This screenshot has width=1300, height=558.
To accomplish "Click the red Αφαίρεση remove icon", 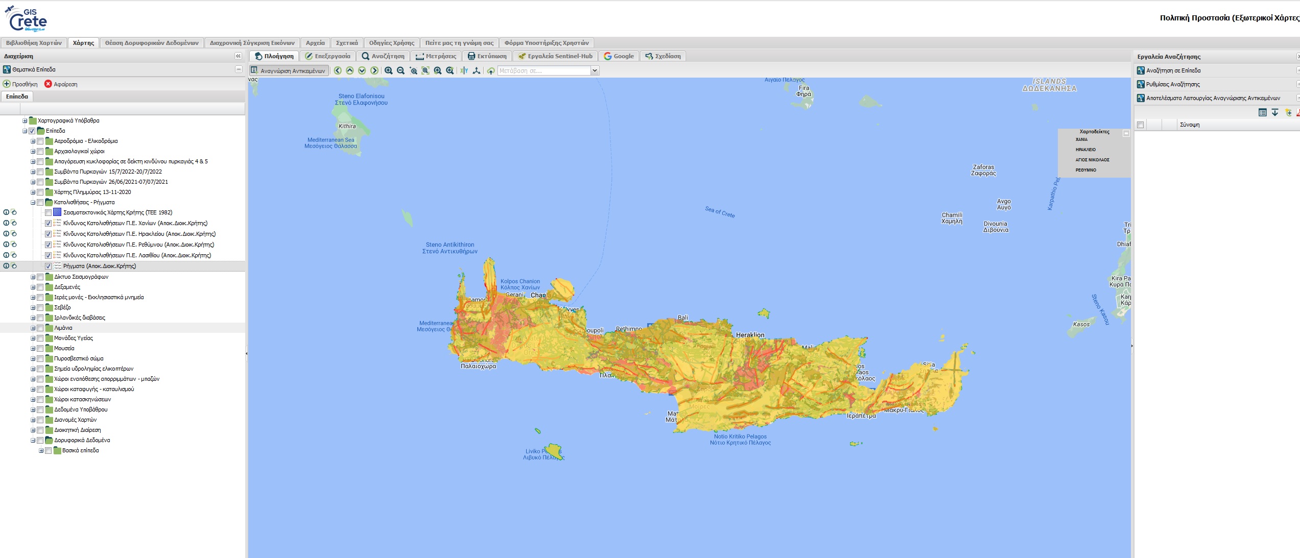I will point(48,84).
